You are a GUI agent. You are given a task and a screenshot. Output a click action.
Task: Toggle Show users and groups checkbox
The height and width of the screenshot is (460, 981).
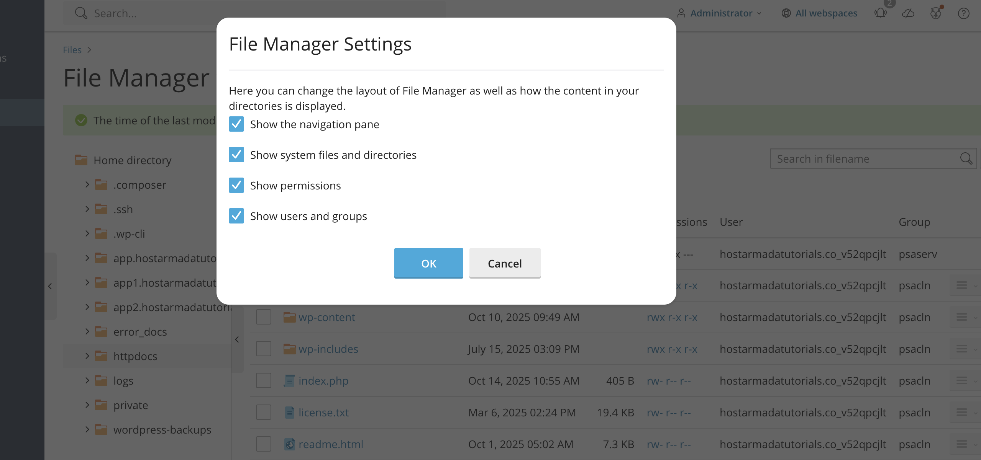pyautogui.click(x=236, y=216)
